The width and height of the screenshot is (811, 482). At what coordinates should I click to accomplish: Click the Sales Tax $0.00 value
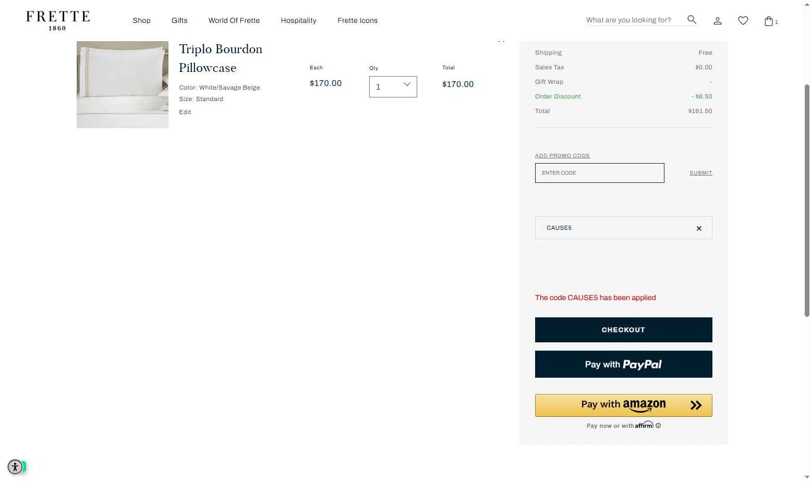pyautogui.click(x=704, y=67)
